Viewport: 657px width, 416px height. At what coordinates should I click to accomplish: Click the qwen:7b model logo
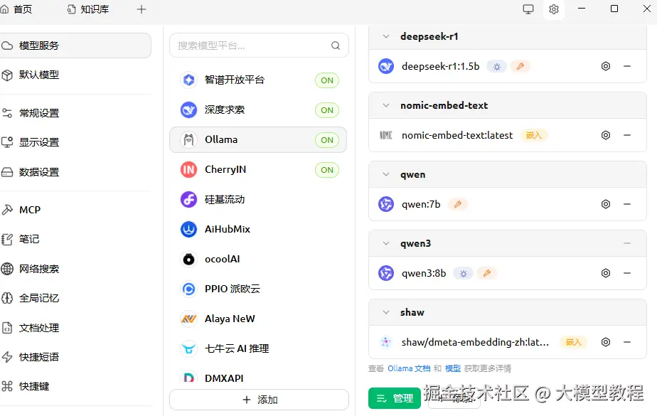pos(386,204)
